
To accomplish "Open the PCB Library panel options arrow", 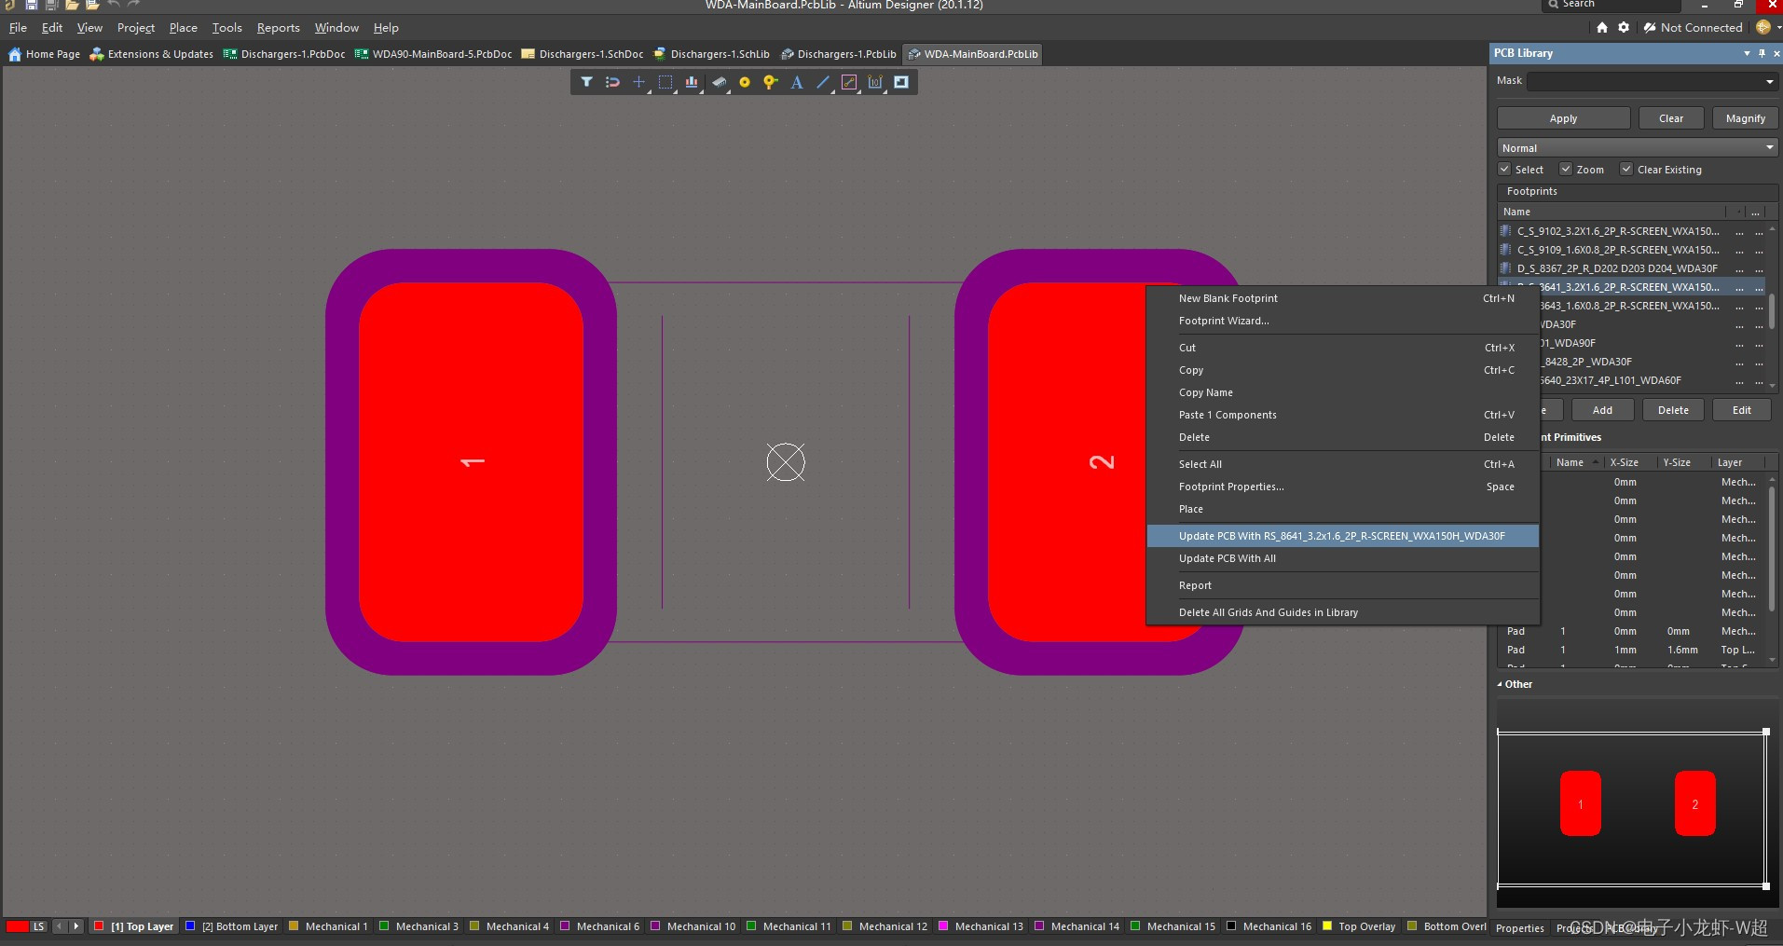I will click(1747, 53).
